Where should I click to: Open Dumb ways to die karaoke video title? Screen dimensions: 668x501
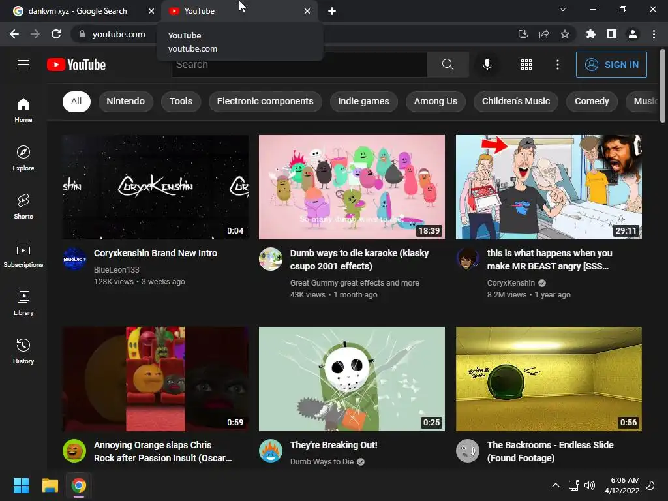click(359, 260)
